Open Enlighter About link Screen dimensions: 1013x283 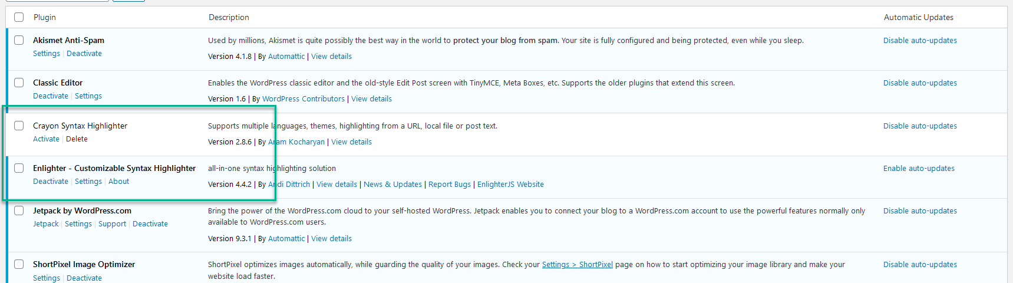pos(119,182)
